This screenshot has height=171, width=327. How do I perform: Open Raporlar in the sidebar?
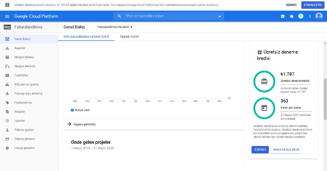pyautogui.click(x=29, y=48)
